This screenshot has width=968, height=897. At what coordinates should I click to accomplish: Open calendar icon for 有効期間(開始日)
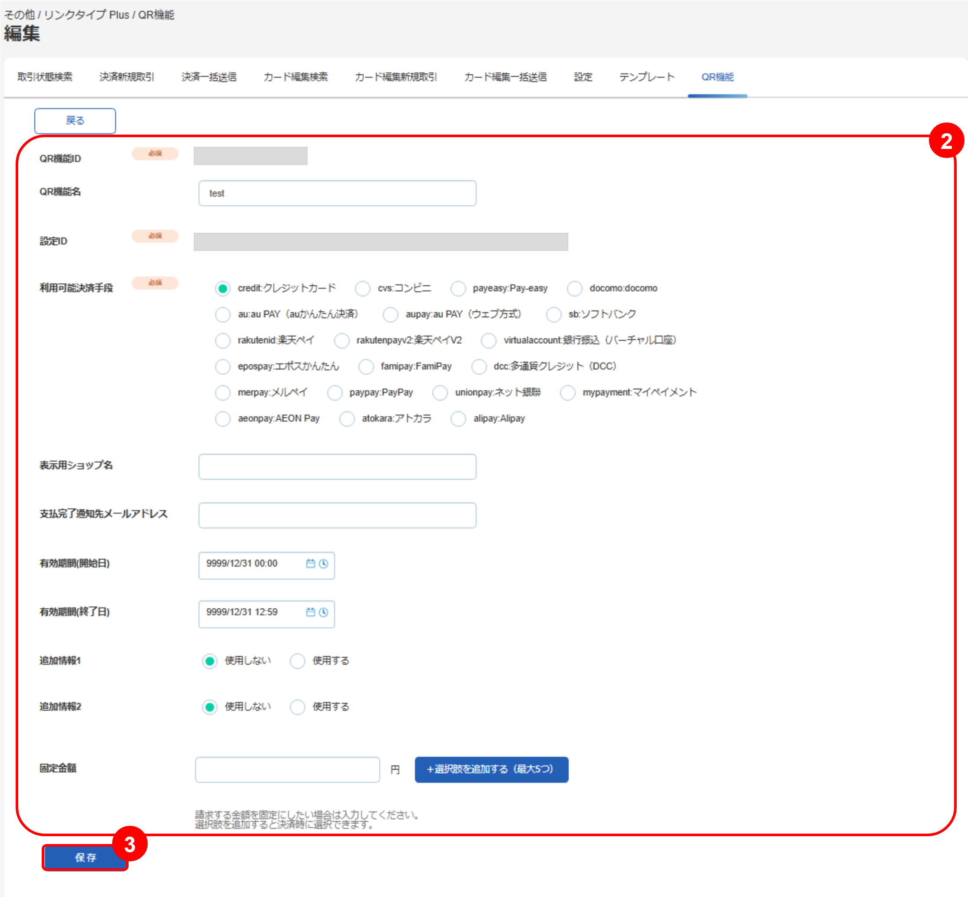310,564
